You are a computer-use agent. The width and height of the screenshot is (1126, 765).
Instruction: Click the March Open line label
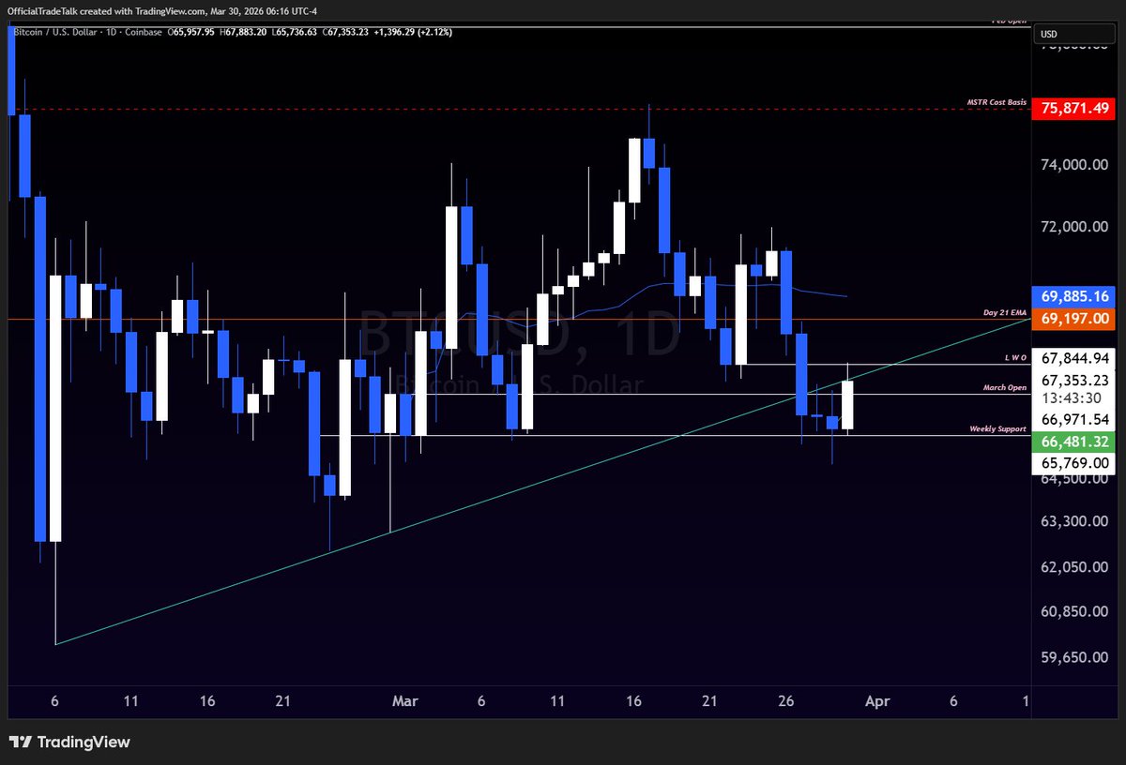click(1004, 386)
